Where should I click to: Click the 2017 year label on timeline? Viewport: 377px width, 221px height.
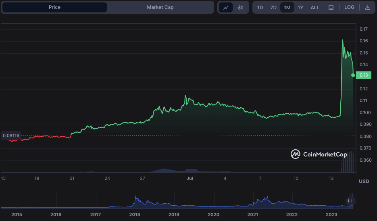[x=96, y=215]
